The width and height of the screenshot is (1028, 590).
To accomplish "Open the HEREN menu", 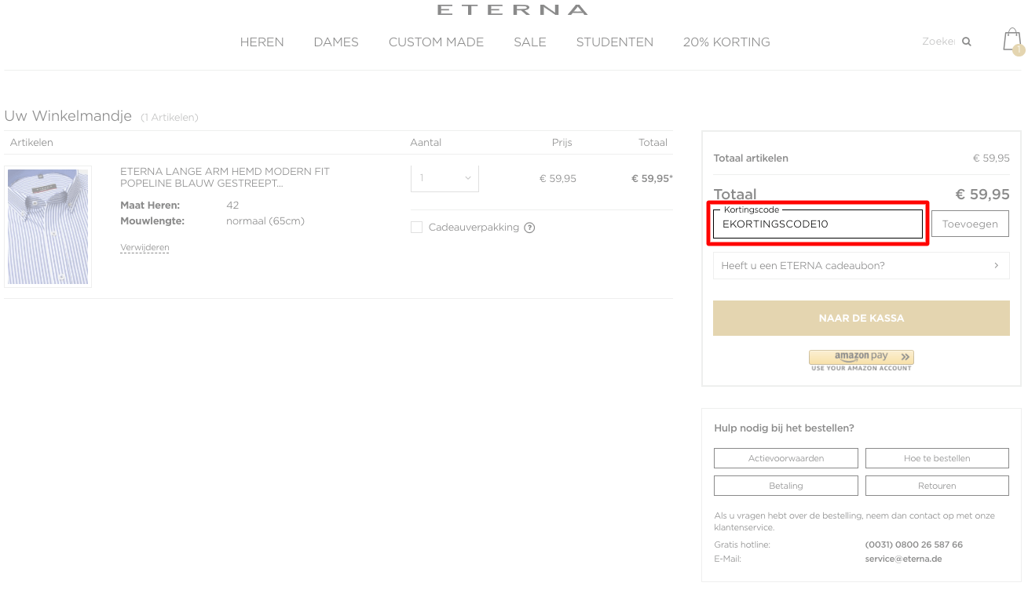I will point(262,42).
